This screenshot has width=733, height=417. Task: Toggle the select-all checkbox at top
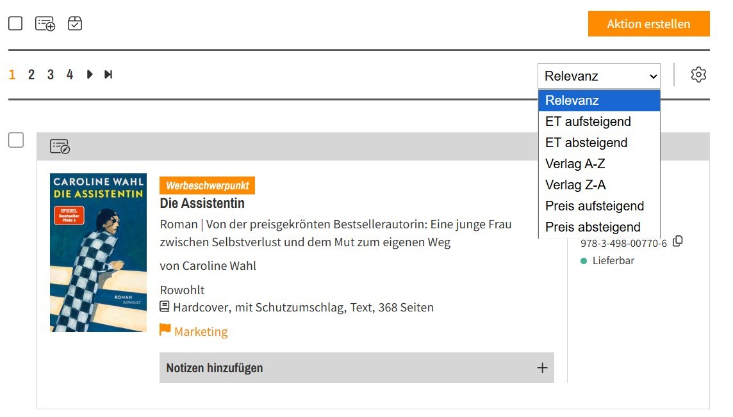tap(15, 24)
